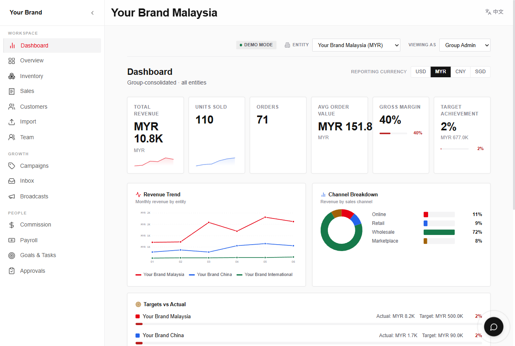515x346 pixels.
Task: Click the Target Achievement 2% progress bar
Action: [455, 149]
